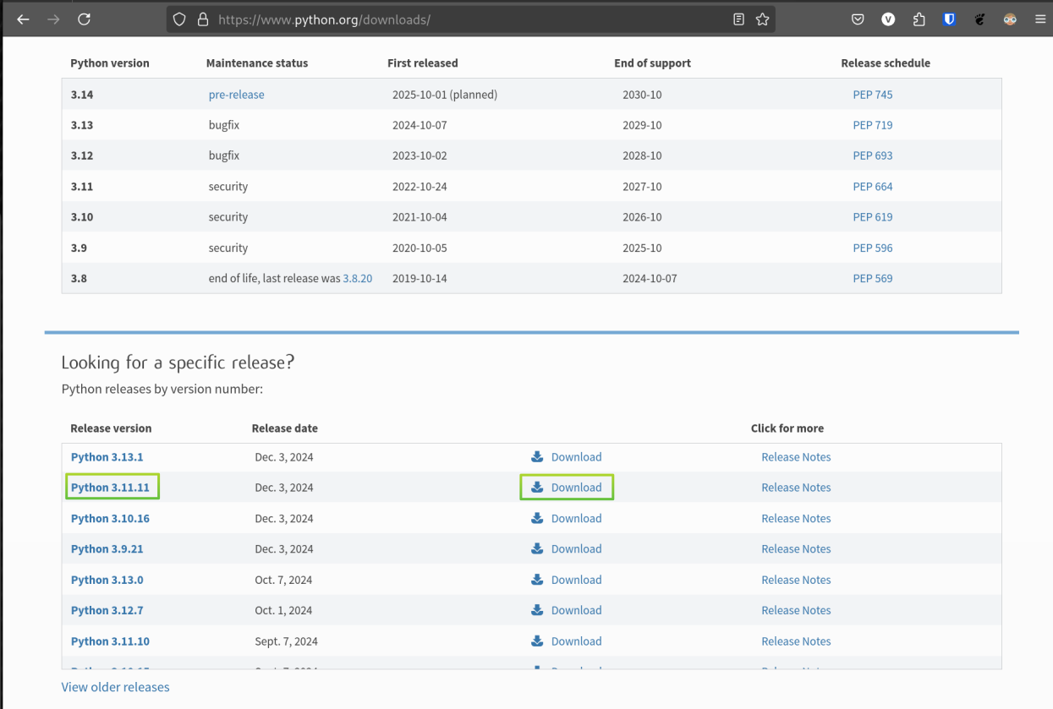
Task: Click the download icon for Python 3.11.10
Action: click(537, 641)
